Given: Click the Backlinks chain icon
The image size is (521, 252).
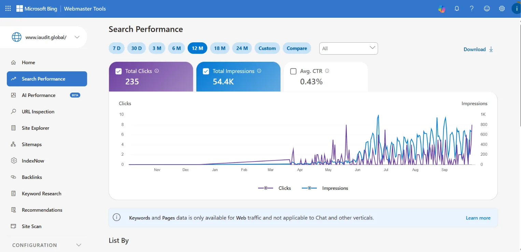Looking at the screenshot, I should click(x=13, y=177).
